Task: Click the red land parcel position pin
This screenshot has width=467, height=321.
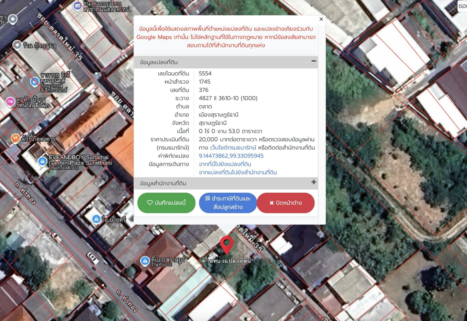Action: coord(227,244)
